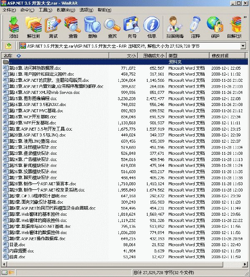The width and height of the screenshot is (250, 277).
Task: Sort by 修改时间 column header
Action: pos(227,55)
